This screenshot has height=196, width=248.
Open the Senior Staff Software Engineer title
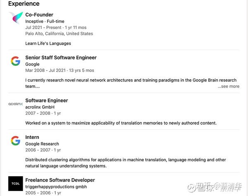(61, 58)
